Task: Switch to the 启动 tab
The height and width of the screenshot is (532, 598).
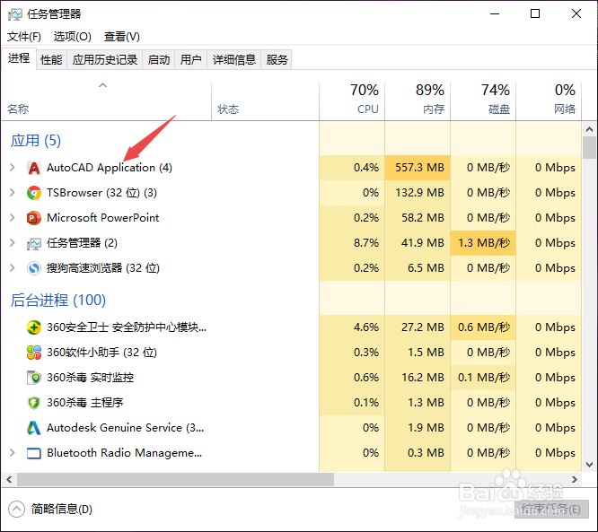Action: [159, 60]
